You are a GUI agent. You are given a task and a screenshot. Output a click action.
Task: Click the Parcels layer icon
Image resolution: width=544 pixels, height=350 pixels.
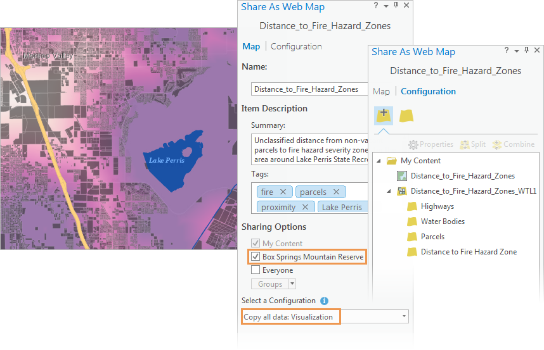pos(412,237)
